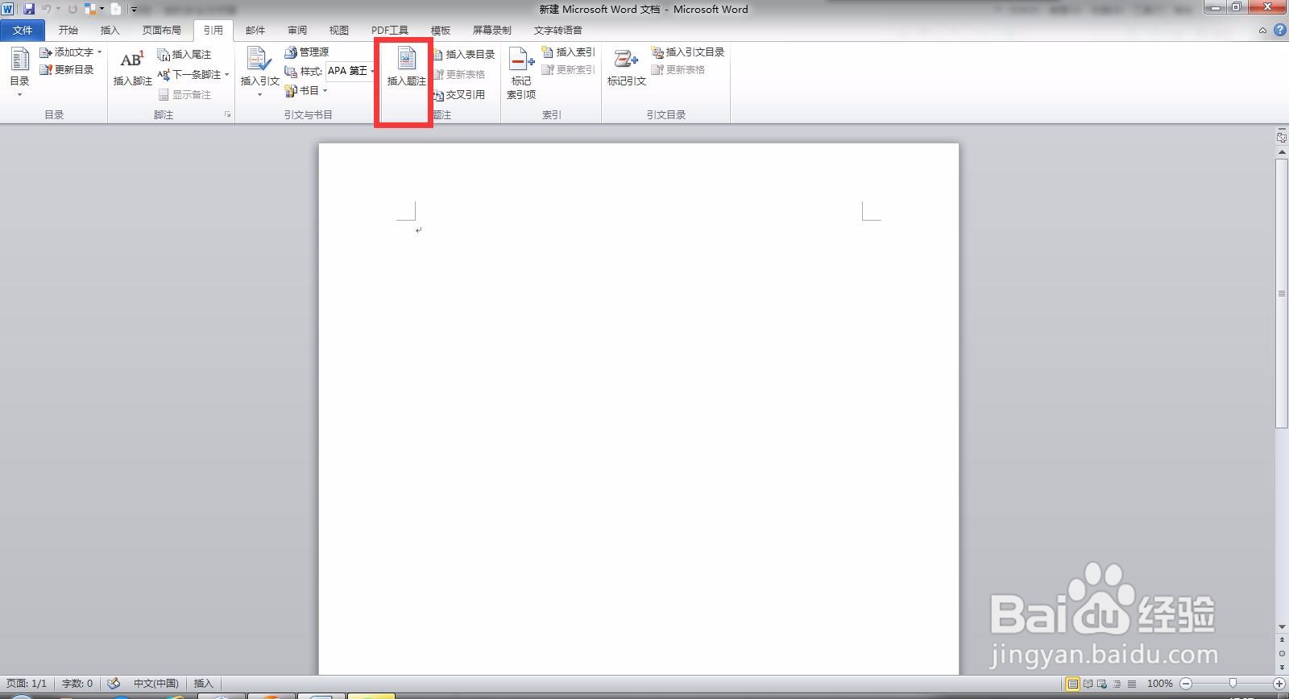Open 管理源 source manager

click(x=306, y=52)
